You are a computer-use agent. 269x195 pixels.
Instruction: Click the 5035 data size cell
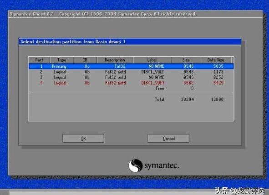pos(218,66)
